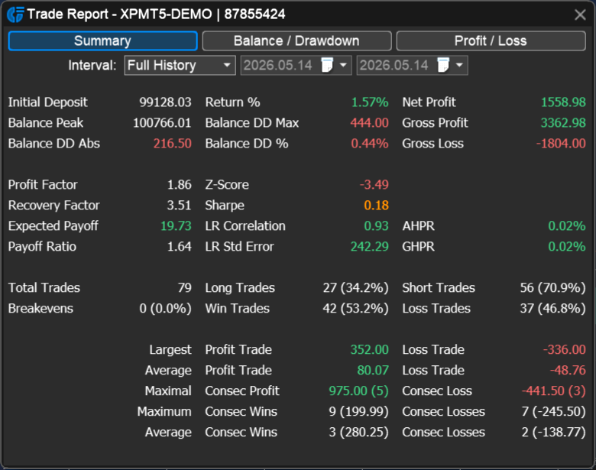Click the Interval label
596x470 pixels.
(92, 66)
